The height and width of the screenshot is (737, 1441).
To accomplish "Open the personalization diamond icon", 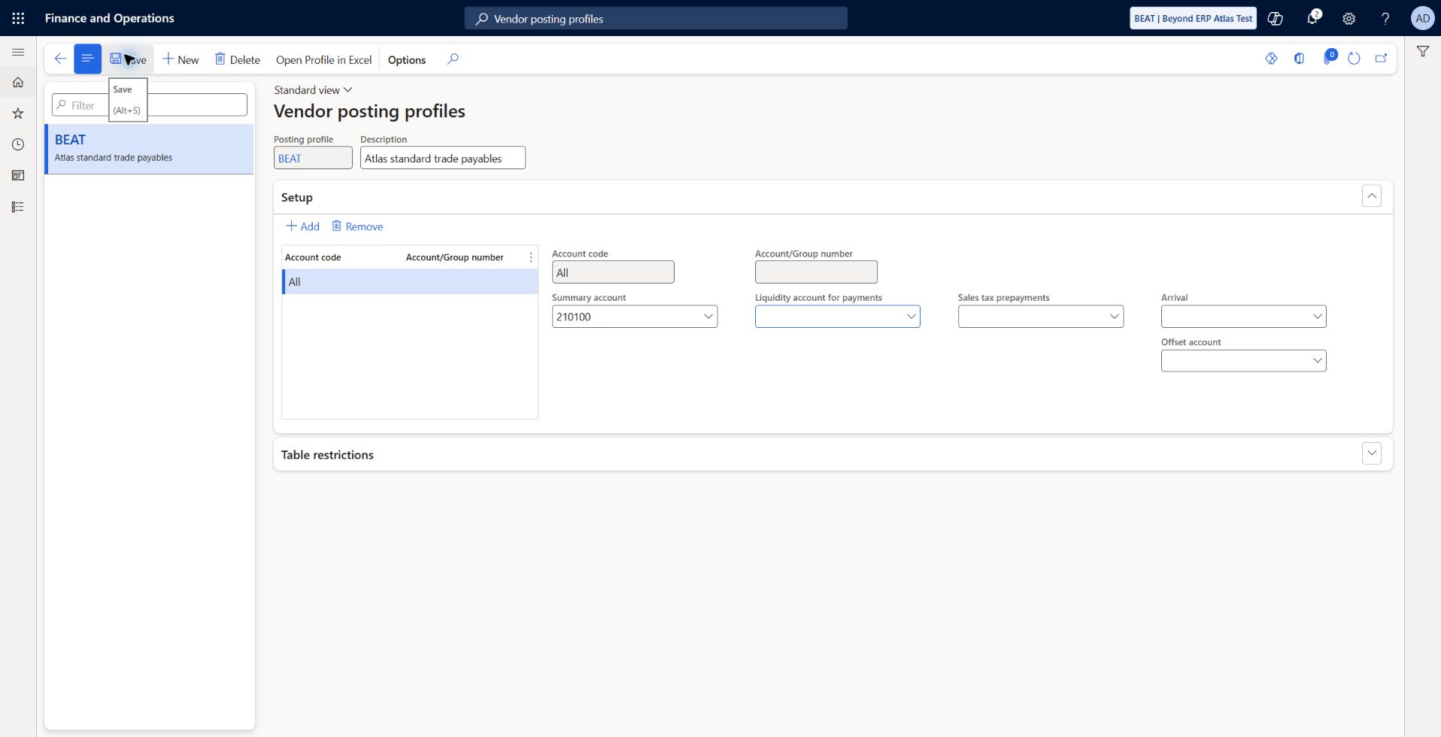I will tap(1271, 59).
